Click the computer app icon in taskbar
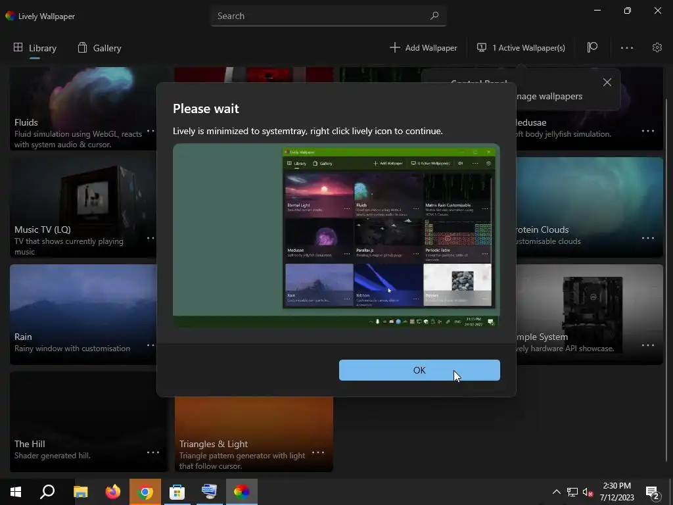The height and width of the screenshot is (505, 673). point(210,492)
